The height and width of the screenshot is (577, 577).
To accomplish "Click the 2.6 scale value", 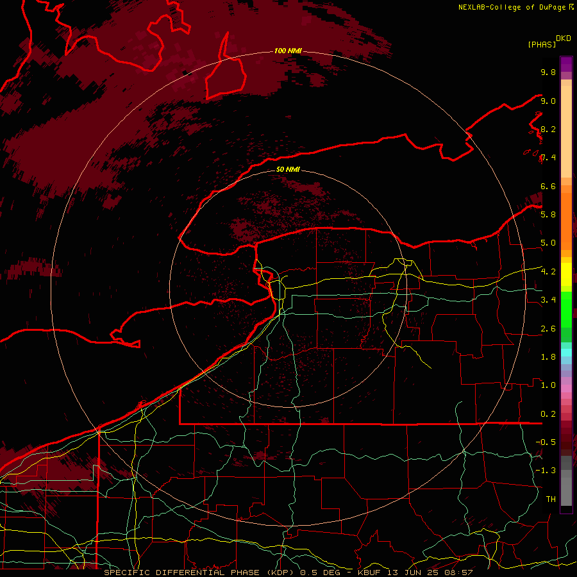I will (x=548, y=329).
